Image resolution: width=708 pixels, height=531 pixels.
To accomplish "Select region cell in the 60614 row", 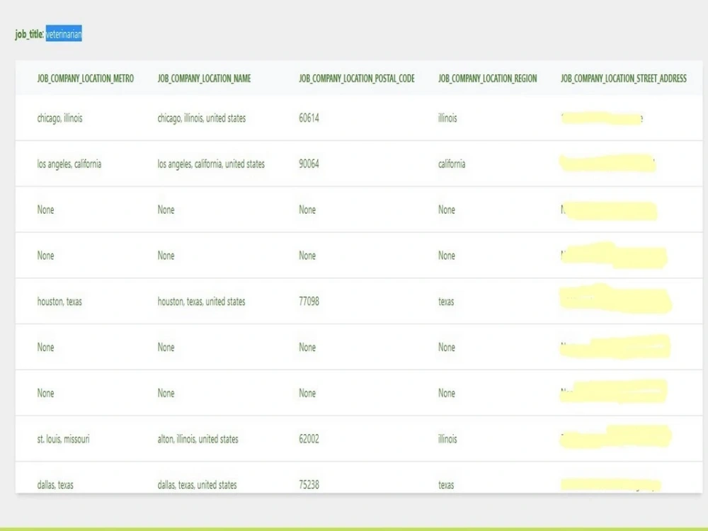I will coord(447,118).
